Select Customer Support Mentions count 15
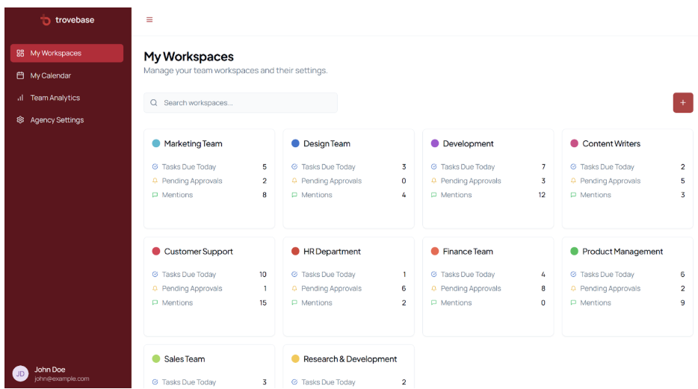Viewport: 698px width, 389px height. [x=263, y=302]
